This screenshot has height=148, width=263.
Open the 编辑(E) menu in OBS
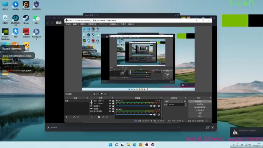76,24
